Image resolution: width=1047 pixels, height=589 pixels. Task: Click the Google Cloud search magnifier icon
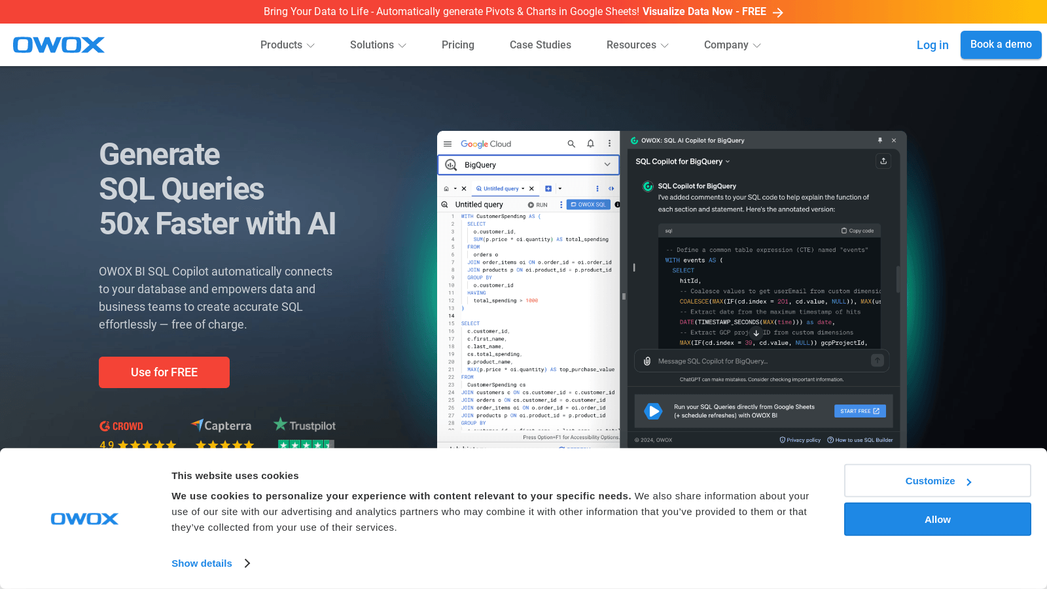tap(571, 144)
